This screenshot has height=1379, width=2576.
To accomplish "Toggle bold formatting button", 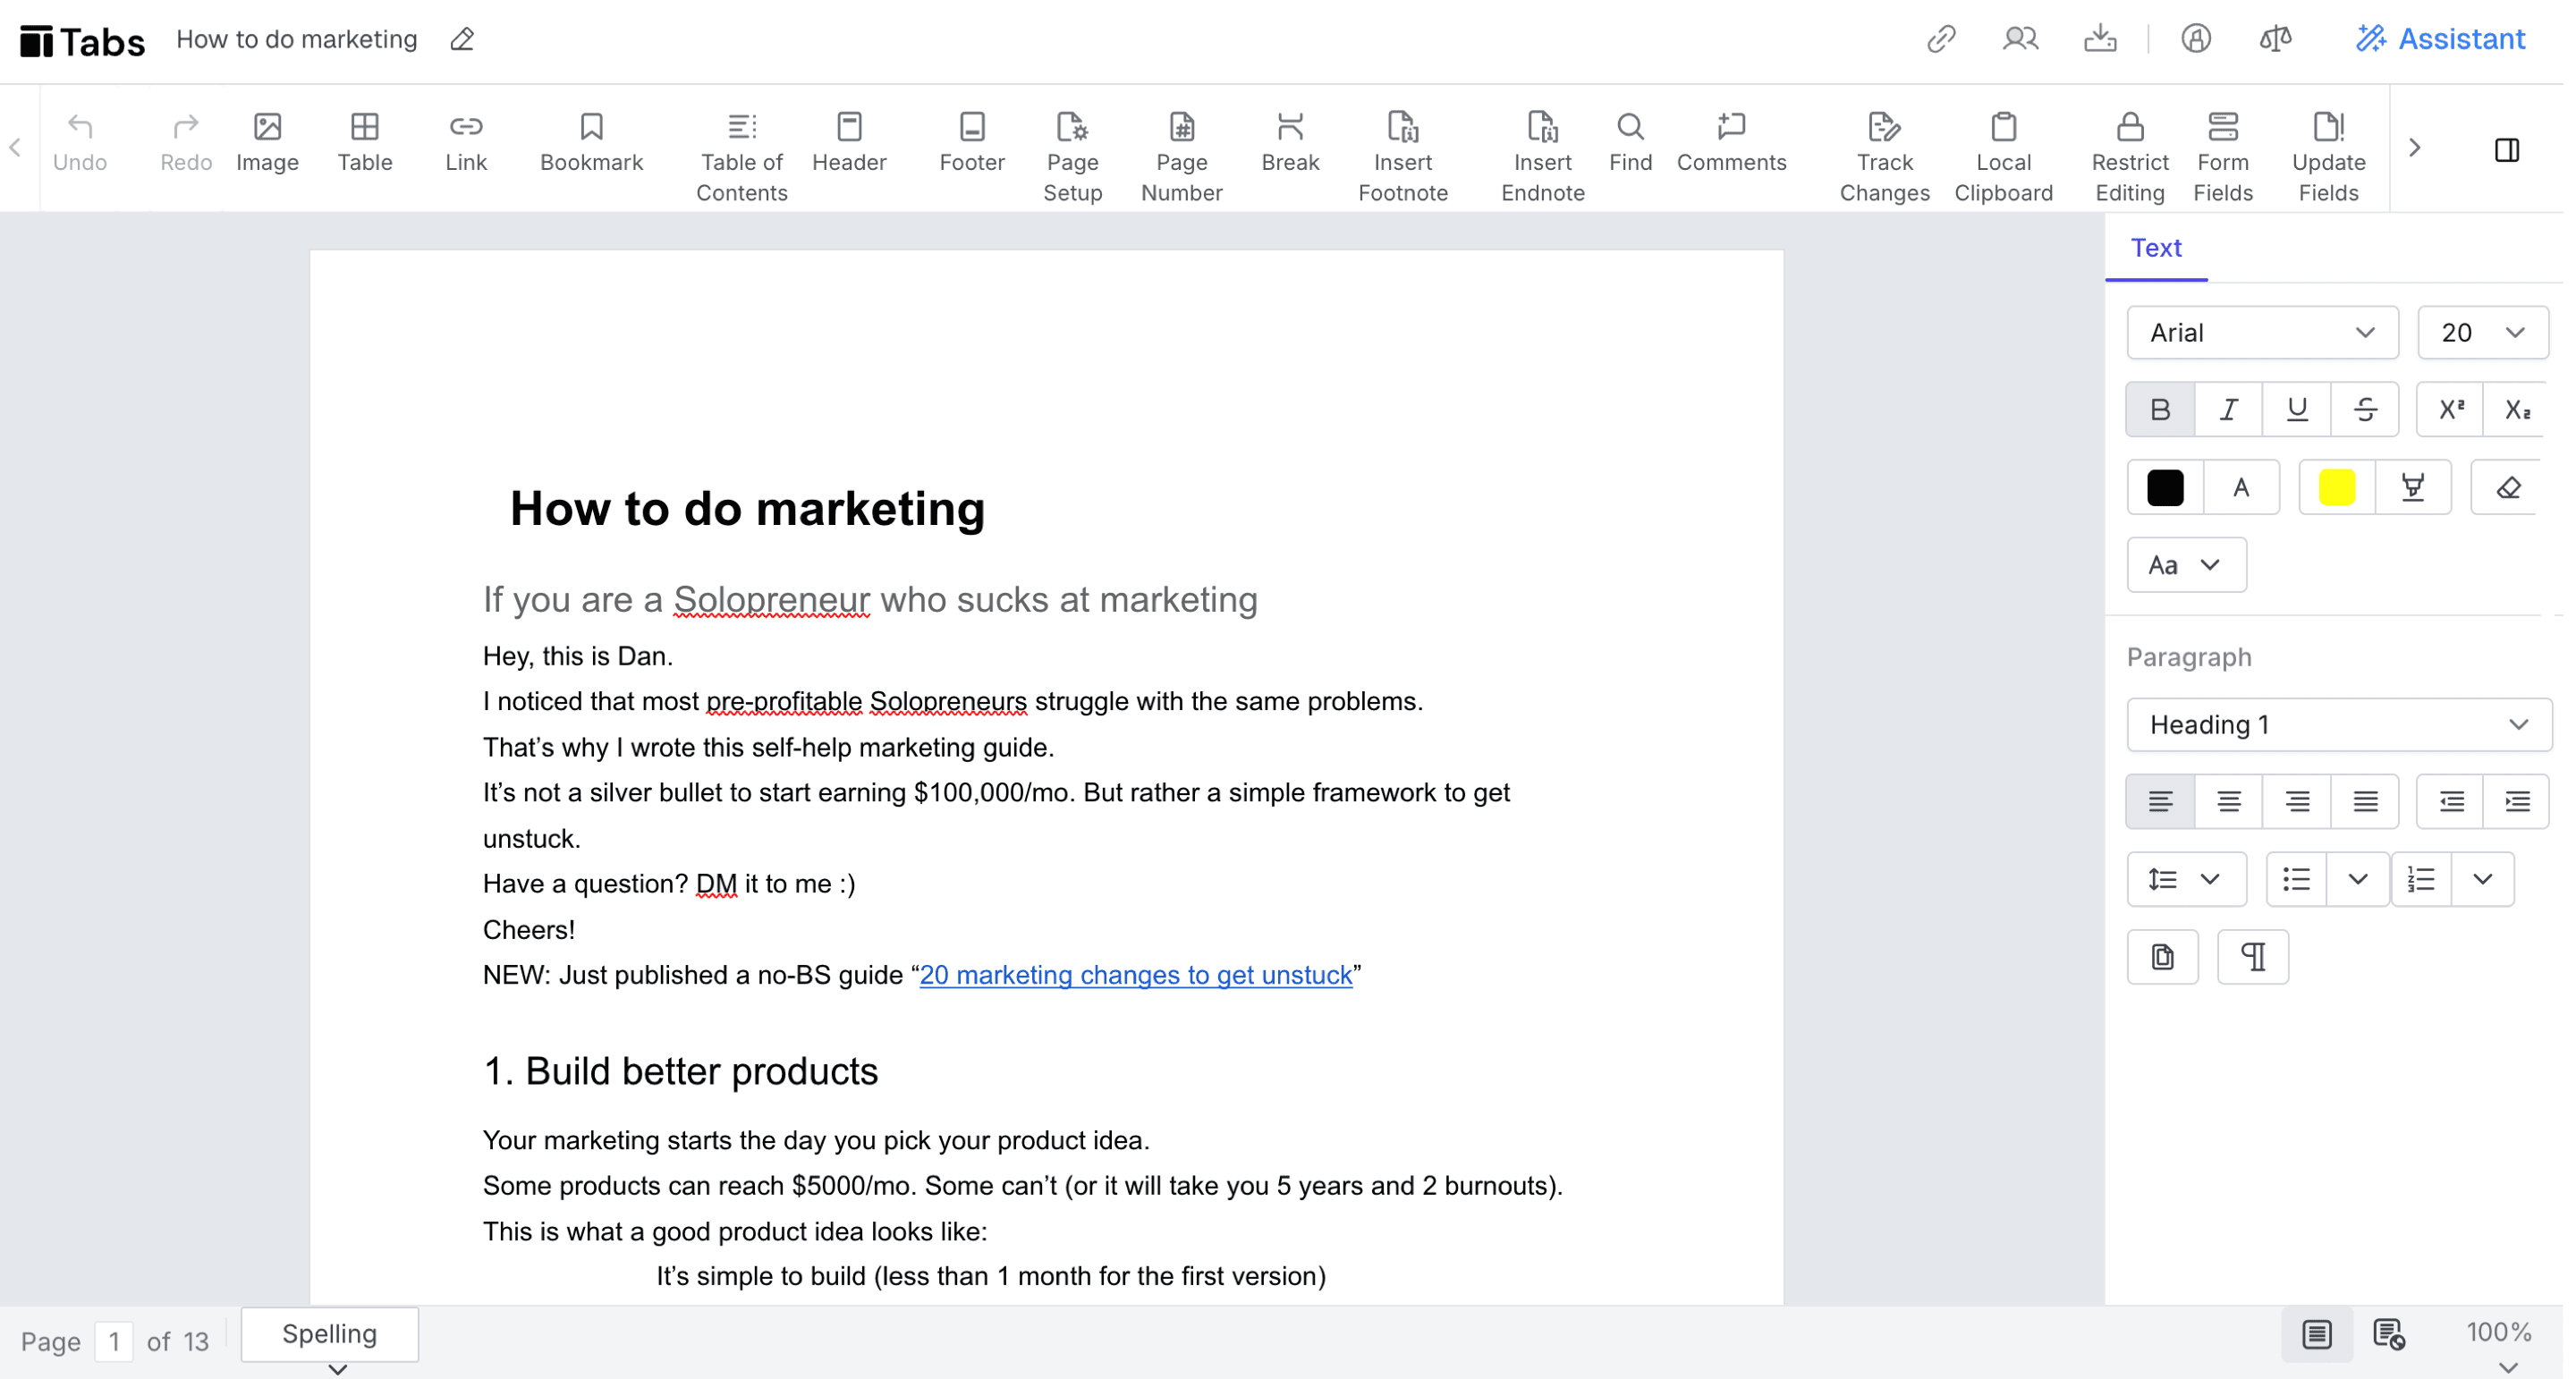I will tap(2160, 409).
